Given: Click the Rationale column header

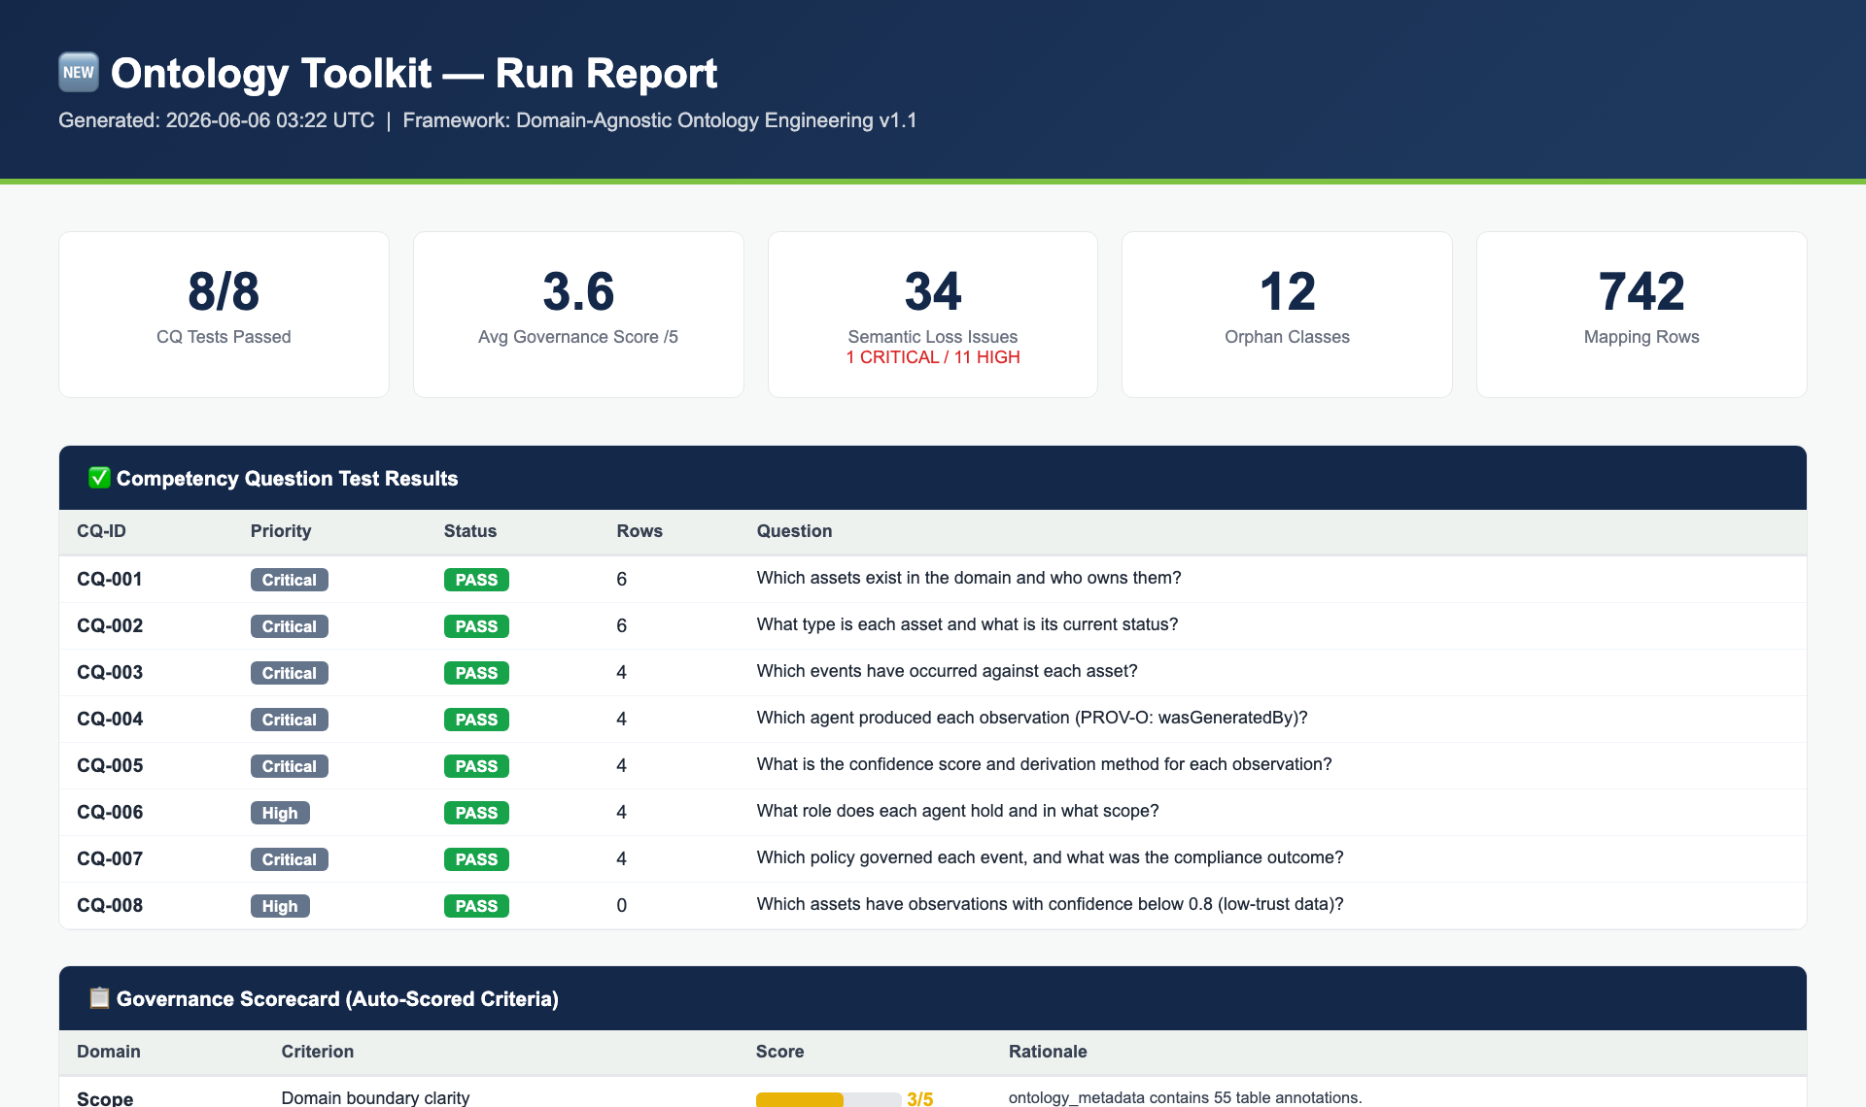Looking at the screenshot, I should click(x=1048, y=1052).
